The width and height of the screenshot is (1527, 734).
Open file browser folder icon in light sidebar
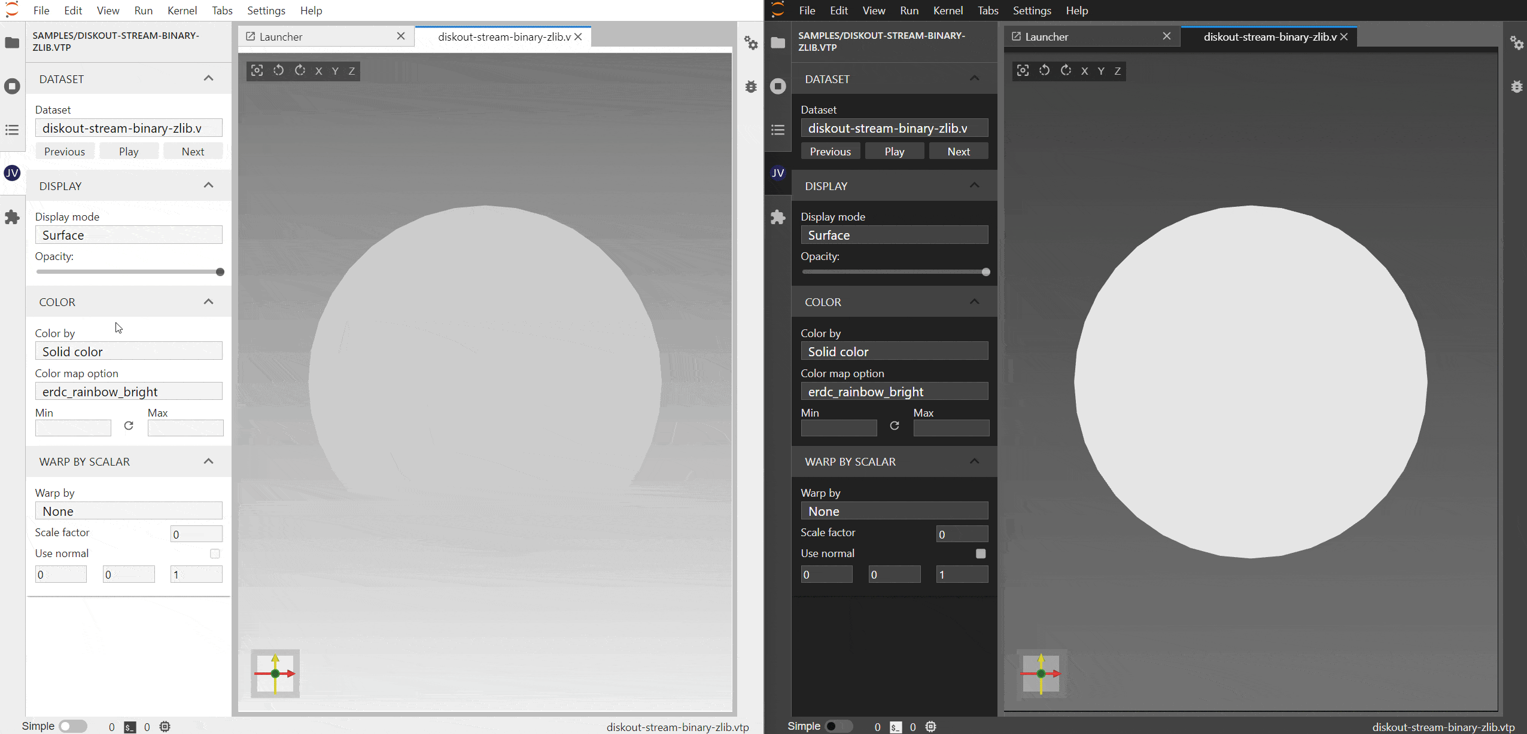point(12,43)
